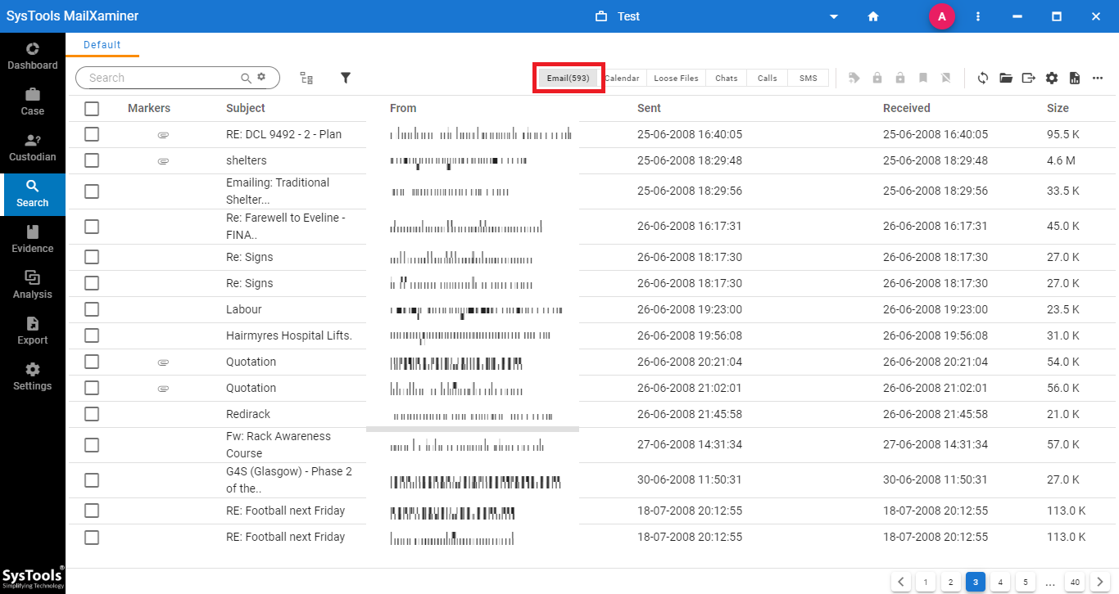The height and width of the screenshot is (594, 1119).
Task: Open the Calls tab
Action: [768, 78]
